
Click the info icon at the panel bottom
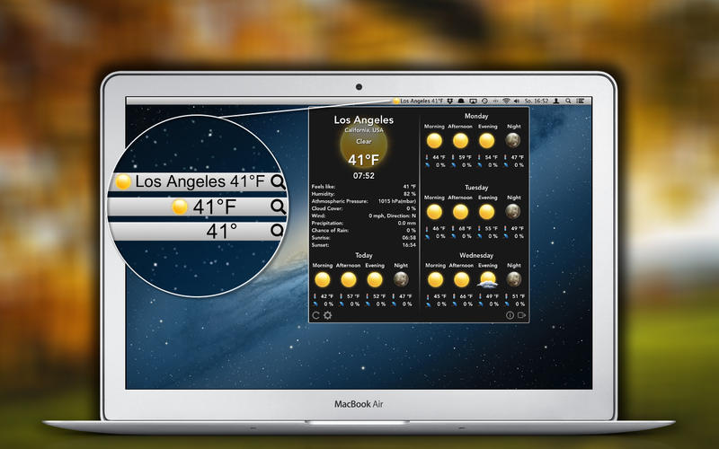(510, 315)
